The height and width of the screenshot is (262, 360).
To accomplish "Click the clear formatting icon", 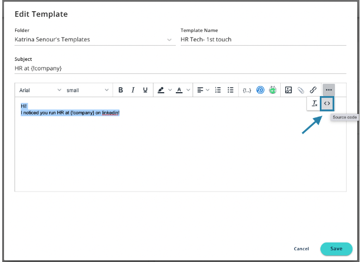I will (x=314, y=103).
